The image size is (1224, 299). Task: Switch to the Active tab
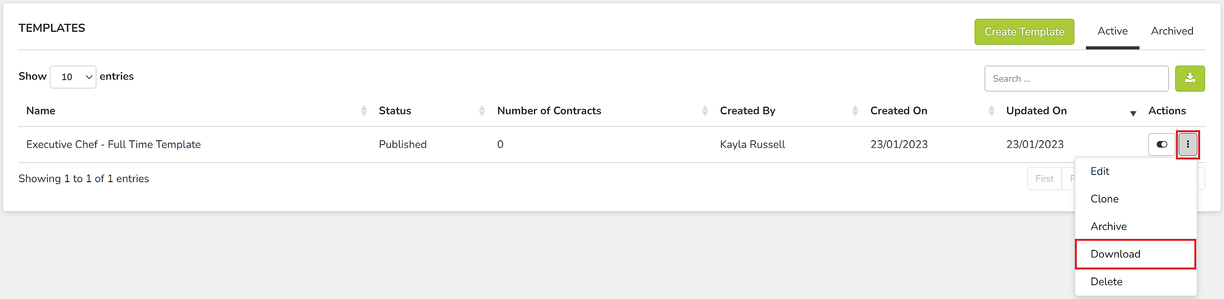1113,31
